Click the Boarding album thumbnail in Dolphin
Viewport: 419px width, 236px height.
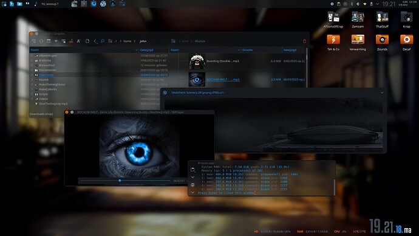pyautogui.click(x=197, y=61)
